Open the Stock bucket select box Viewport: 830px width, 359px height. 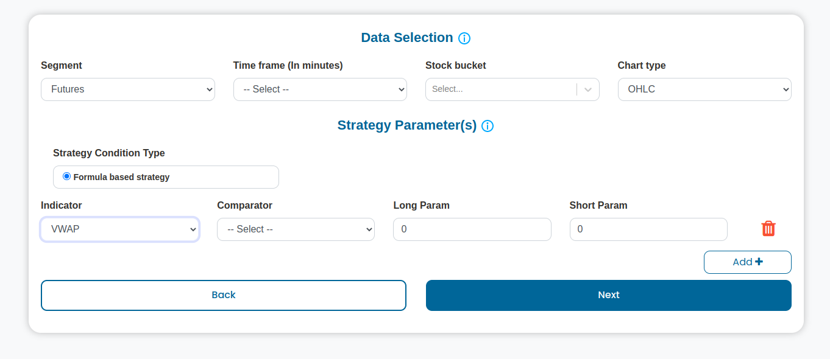click(513, 89)
